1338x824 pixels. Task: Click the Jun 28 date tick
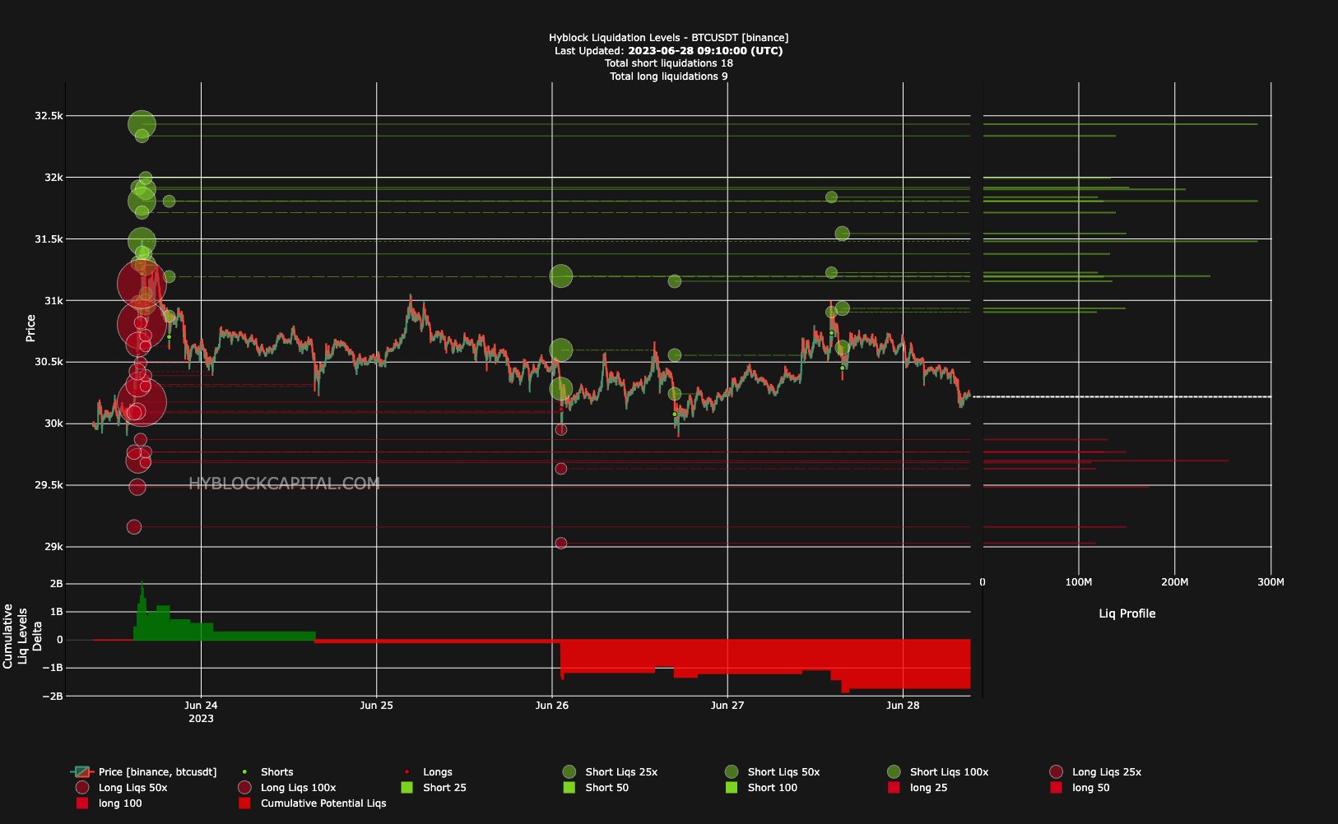[903, 706]
